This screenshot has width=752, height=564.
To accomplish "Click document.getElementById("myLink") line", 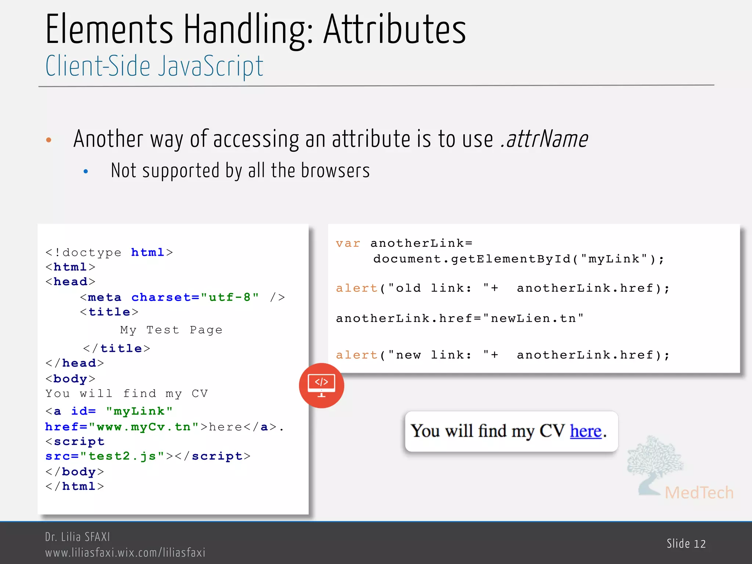I will 519,259.
